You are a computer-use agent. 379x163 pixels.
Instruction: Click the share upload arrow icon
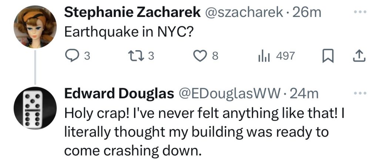coord(359,56)
